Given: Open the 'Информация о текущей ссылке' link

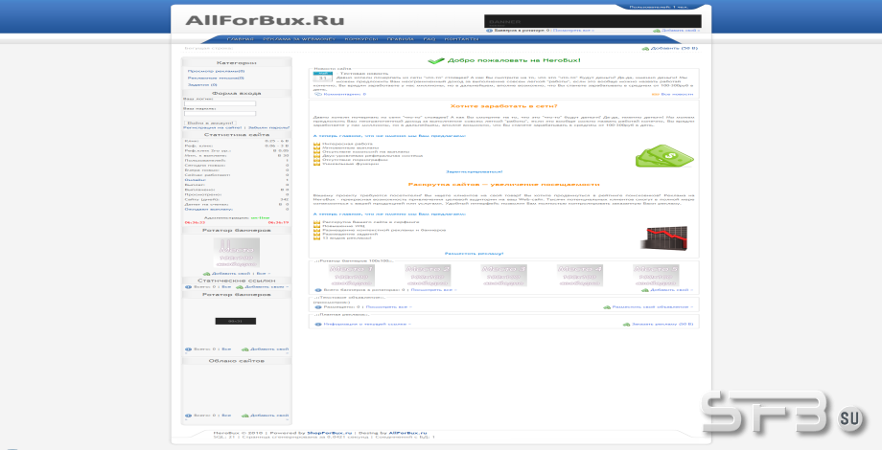Looking at the screenshot, I should [366, 325].
